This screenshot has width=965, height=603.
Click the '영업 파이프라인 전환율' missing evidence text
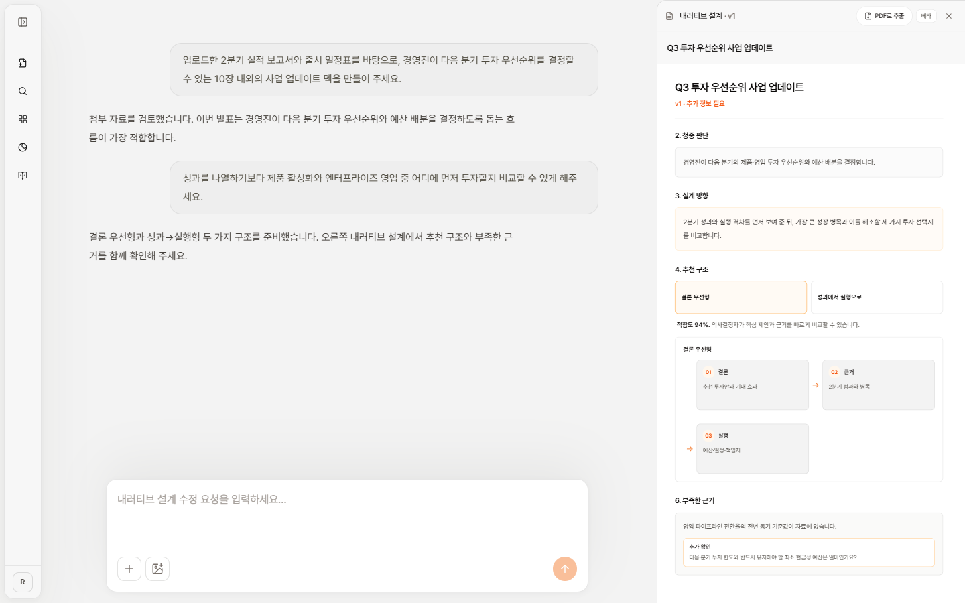tap(759, 527)
